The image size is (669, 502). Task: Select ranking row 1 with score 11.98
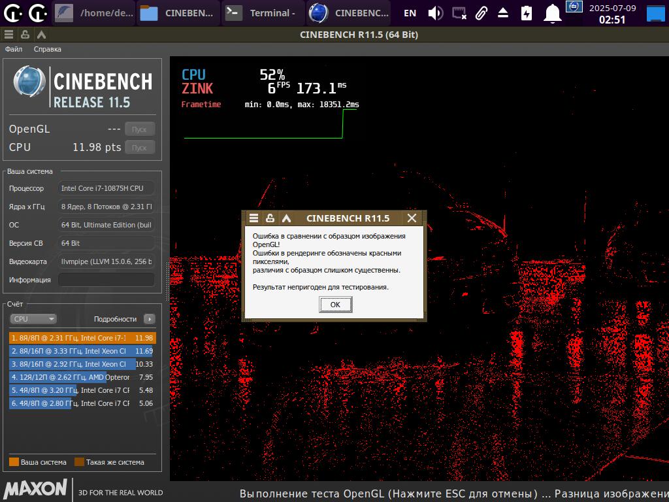82,338
